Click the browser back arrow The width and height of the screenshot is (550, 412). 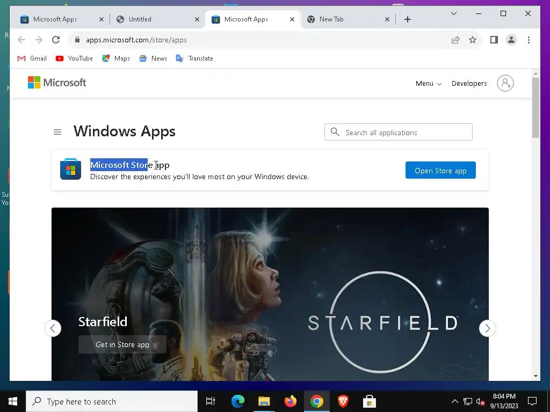click(x=21, y=40)
